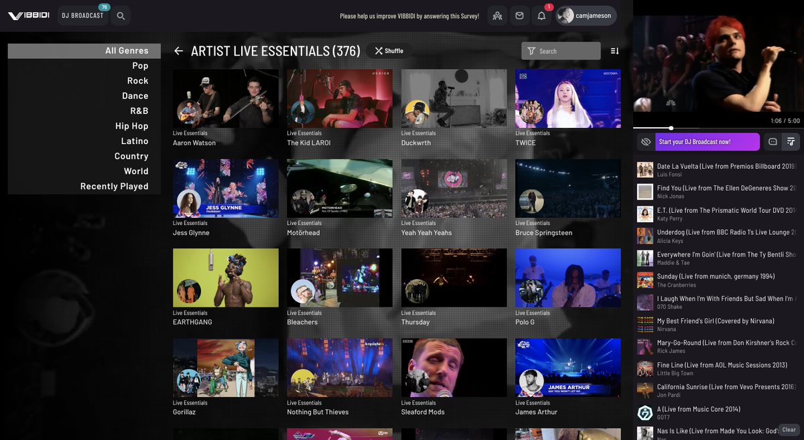This screenshot has height=440, width=804.
Task: Seek on the video progress bar
Action: tap(718, 128)
